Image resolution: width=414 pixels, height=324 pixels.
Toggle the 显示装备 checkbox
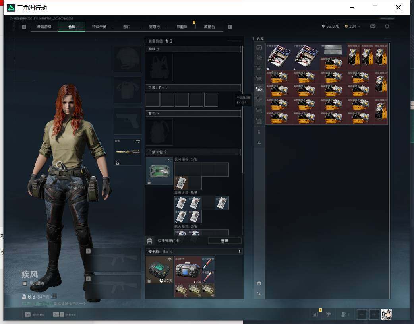point(25,283)
